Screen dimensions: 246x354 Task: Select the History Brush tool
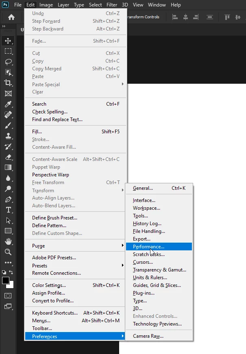click(x=8, y=146)
